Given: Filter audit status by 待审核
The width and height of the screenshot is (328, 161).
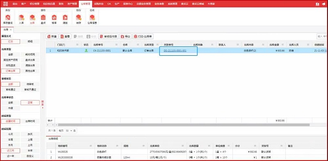Looking at the screenshot, I should 30,84.
